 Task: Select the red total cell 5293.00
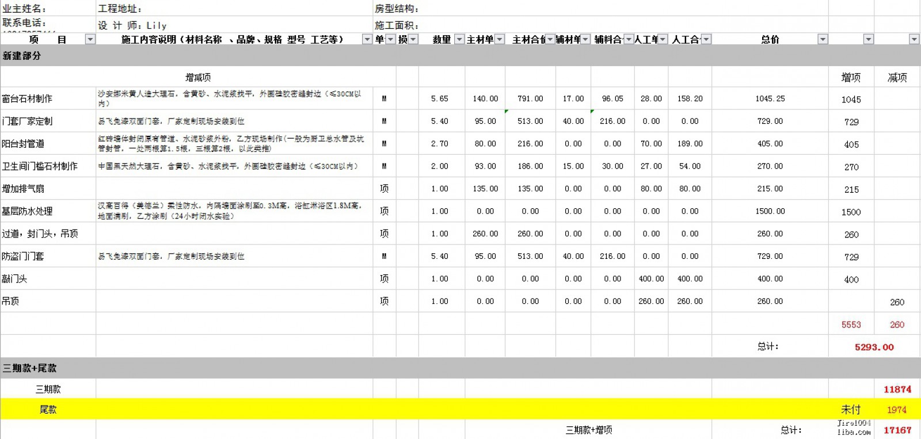tap(874, 347)
